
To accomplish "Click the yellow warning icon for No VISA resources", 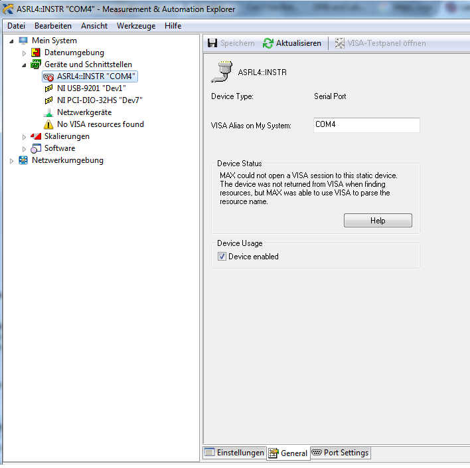I will [x=48, y=124].
